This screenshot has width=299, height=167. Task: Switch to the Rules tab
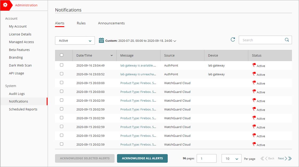(x=81, y=23)
